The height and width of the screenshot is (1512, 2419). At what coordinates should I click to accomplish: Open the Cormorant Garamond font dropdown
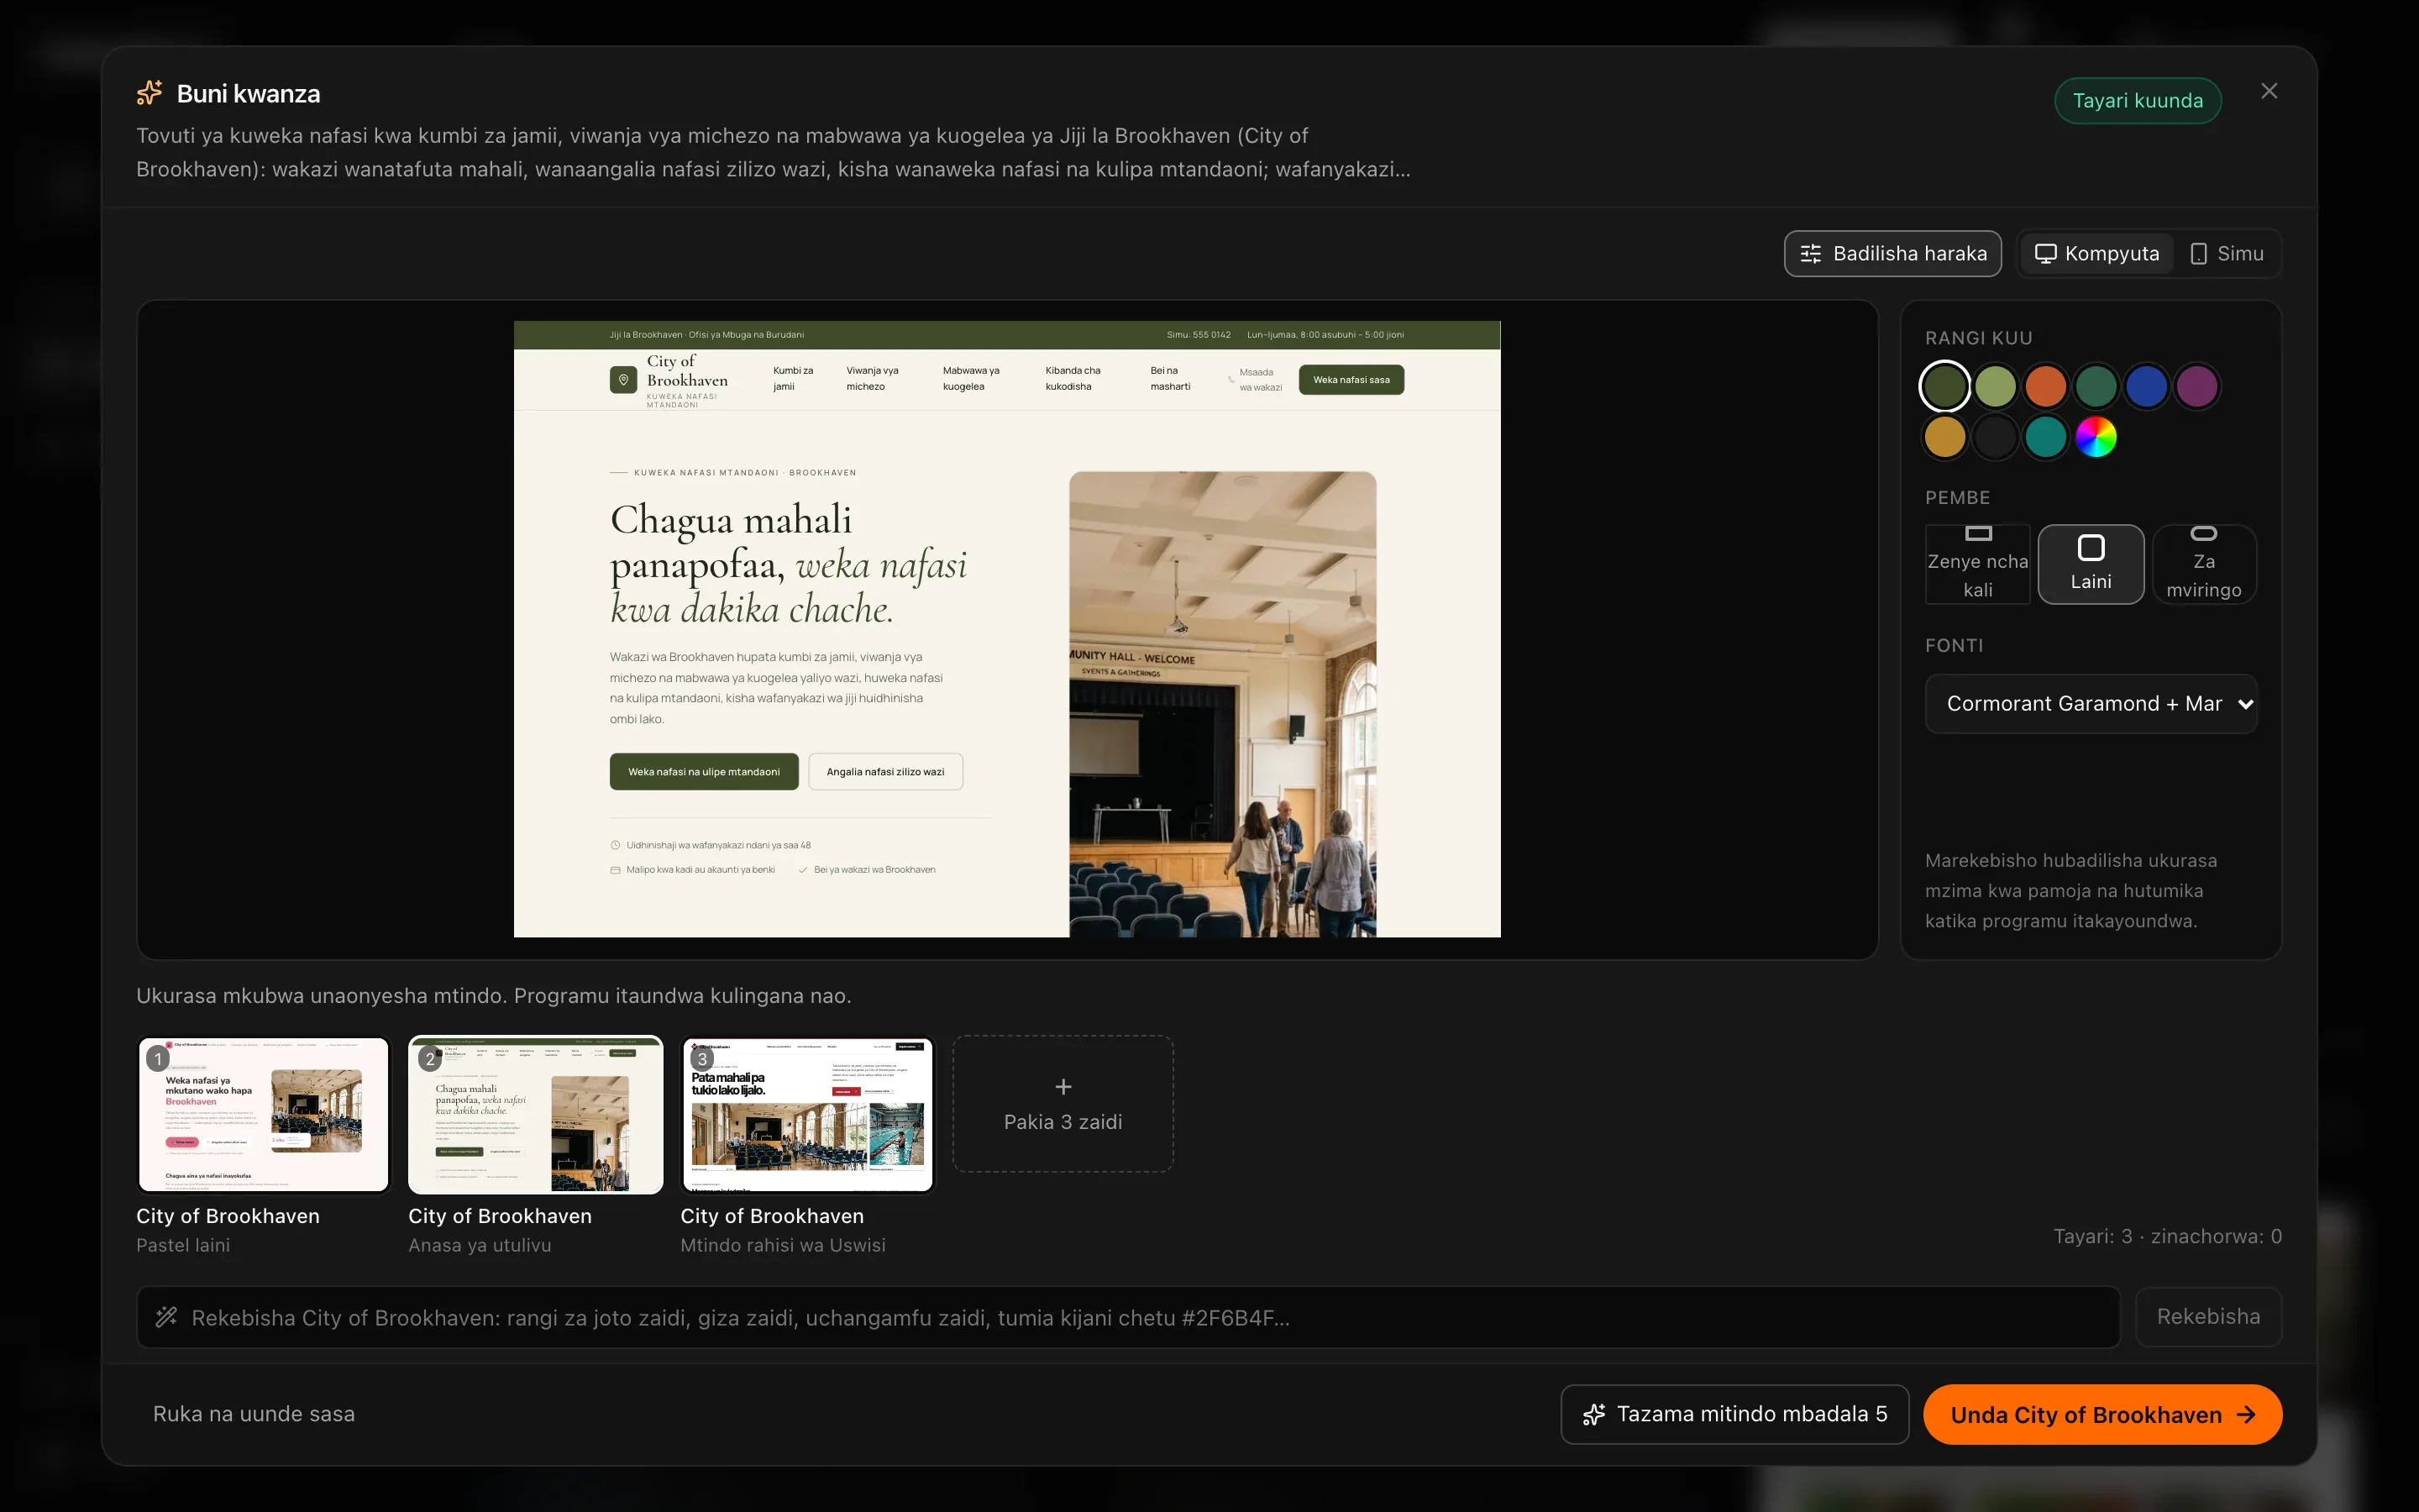pos(2091,704)
